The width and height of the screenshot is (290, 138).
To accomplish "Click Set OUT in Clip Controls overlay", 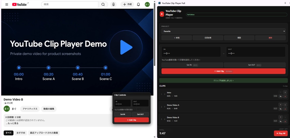I will pyautogui.click(x=140, y=114).
